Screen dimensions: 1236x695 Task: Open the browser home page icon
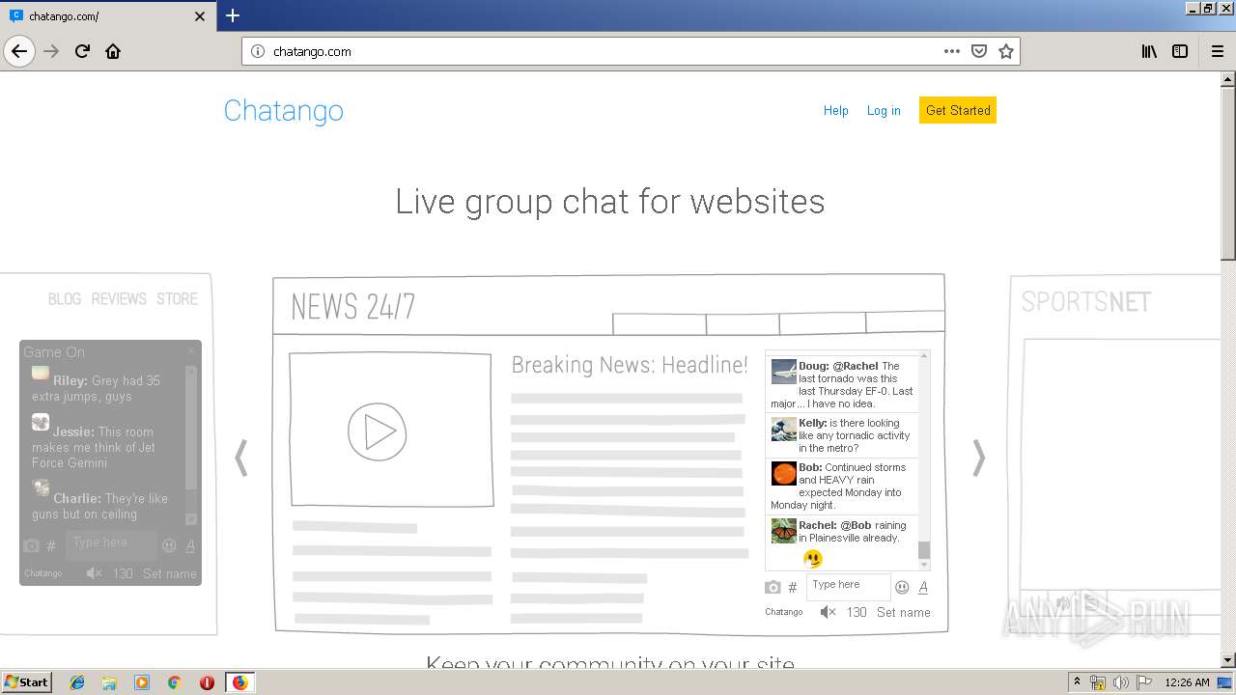(x=113, y=51)
